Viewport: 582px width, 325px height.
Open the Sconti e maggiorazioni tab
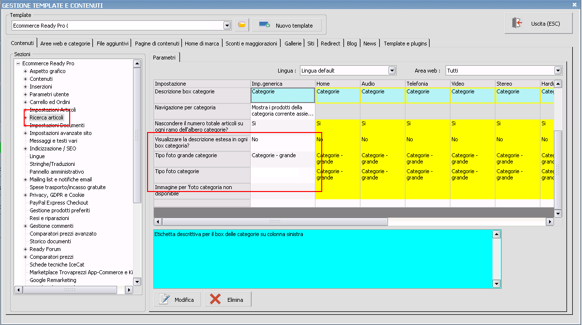[x=251, y=44]
